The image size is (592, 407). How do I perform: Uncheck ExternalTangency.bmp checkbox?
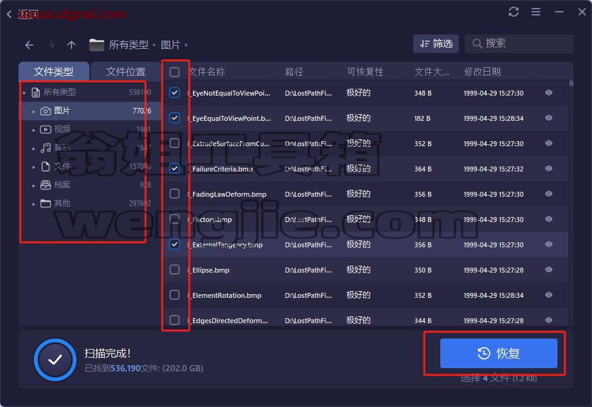point(175,244)
